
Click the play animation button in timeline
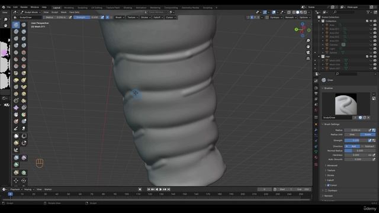point(160,189)
